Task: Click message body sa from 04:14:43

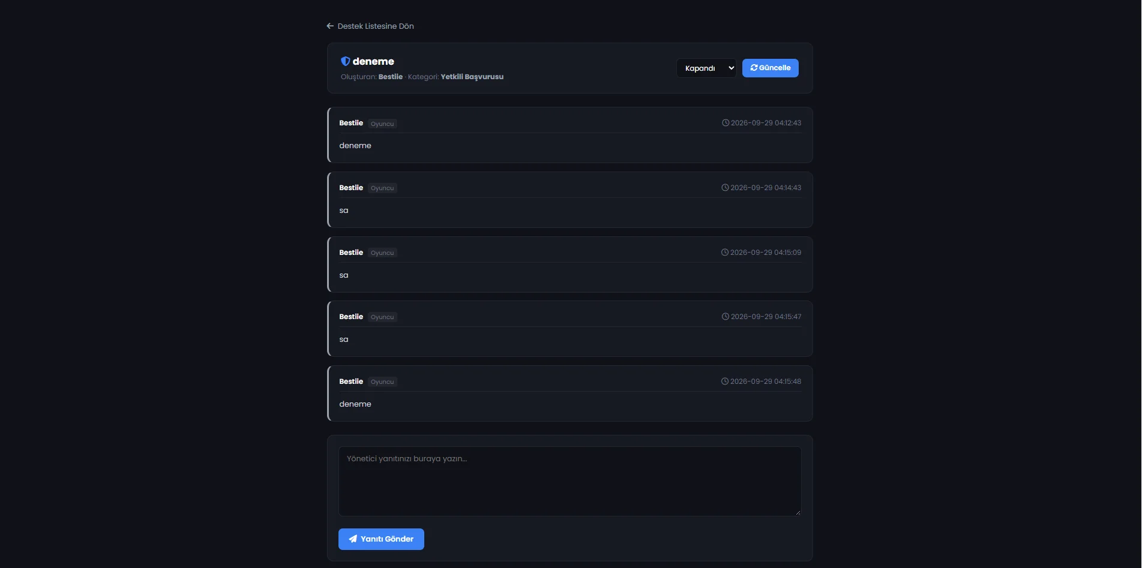Action: (344, 211)
